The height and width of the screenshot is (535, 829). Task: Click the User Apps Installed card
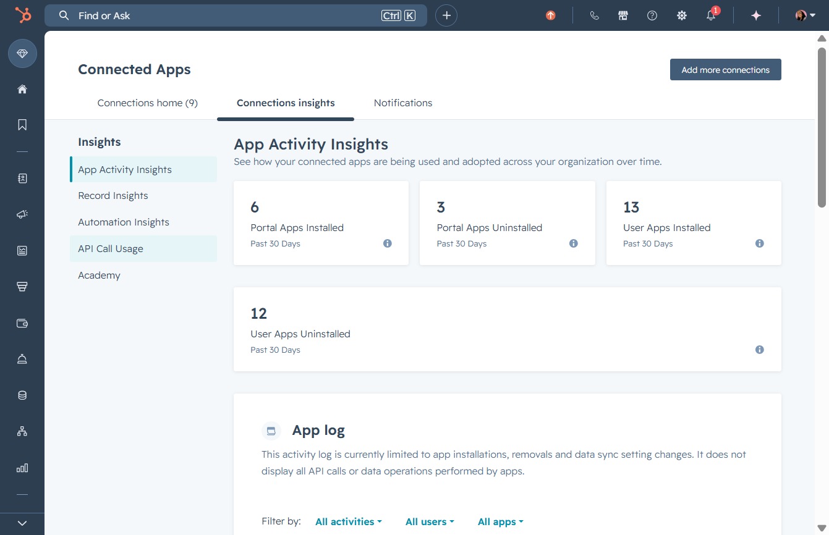pos(694,223)
